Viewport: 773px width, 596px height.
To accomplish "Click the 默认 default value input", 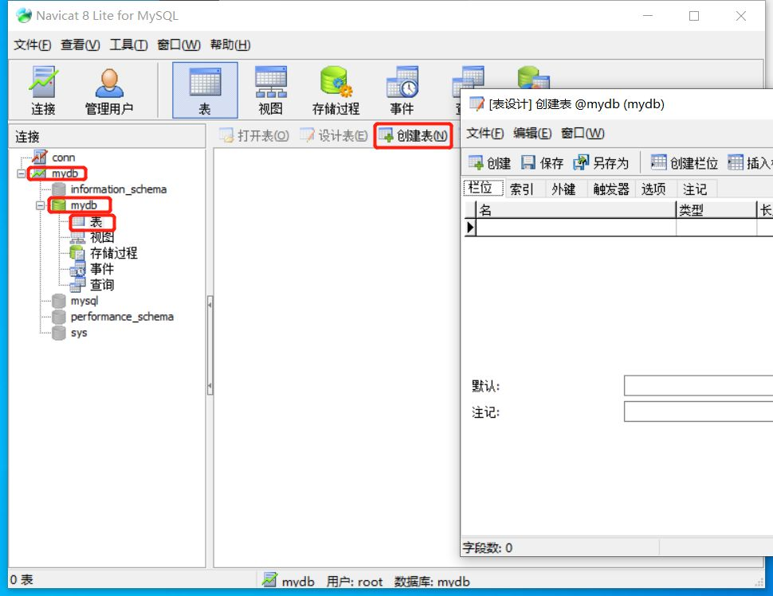I will 699,385.
